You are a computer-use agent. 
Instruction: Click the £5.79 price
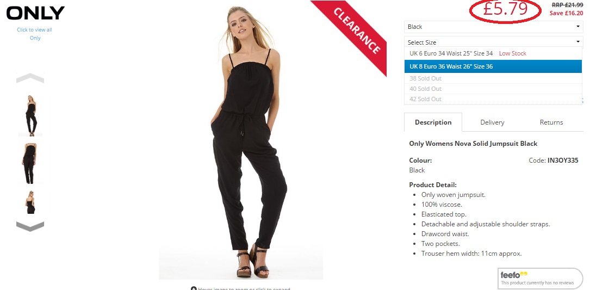click(x=505, y=10)
